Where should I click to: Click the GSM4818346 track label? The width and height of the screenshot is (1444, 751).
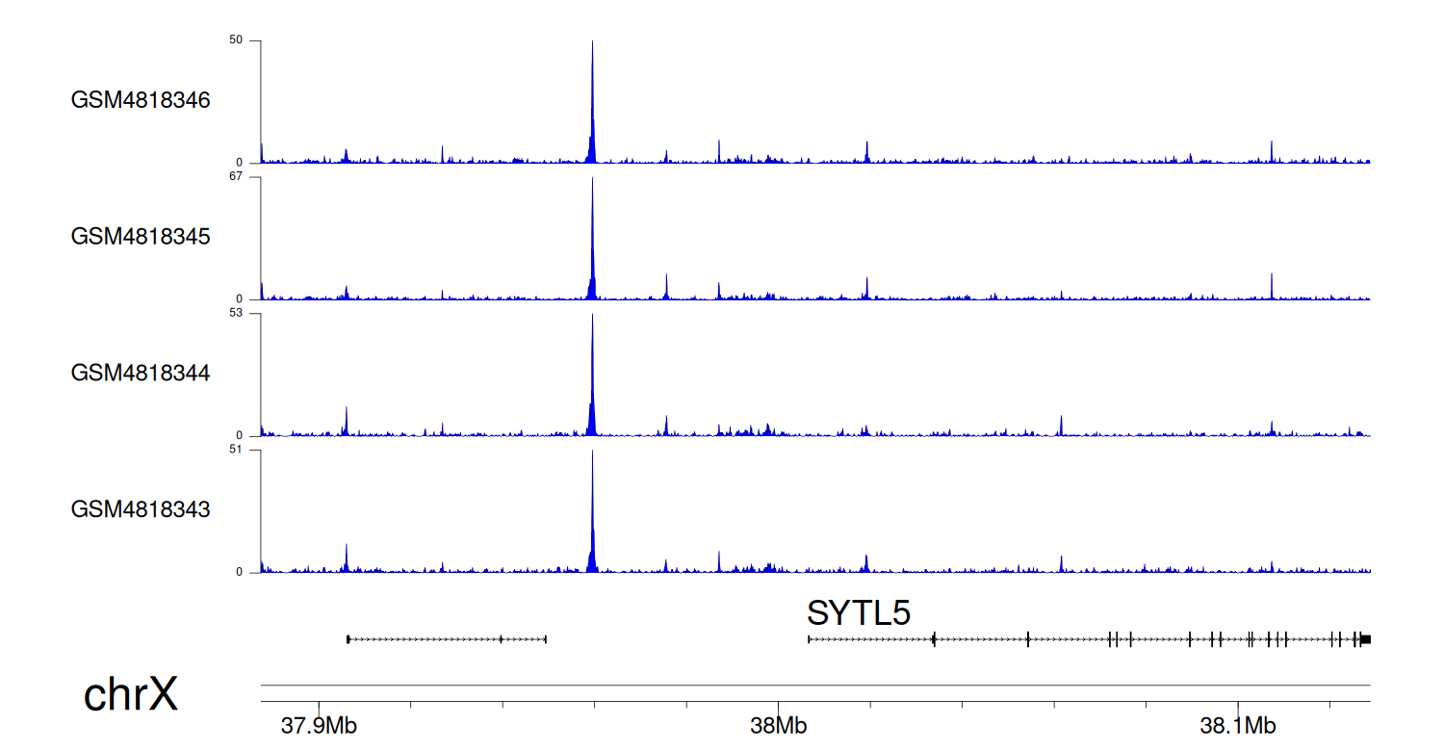tap(141, 100)
